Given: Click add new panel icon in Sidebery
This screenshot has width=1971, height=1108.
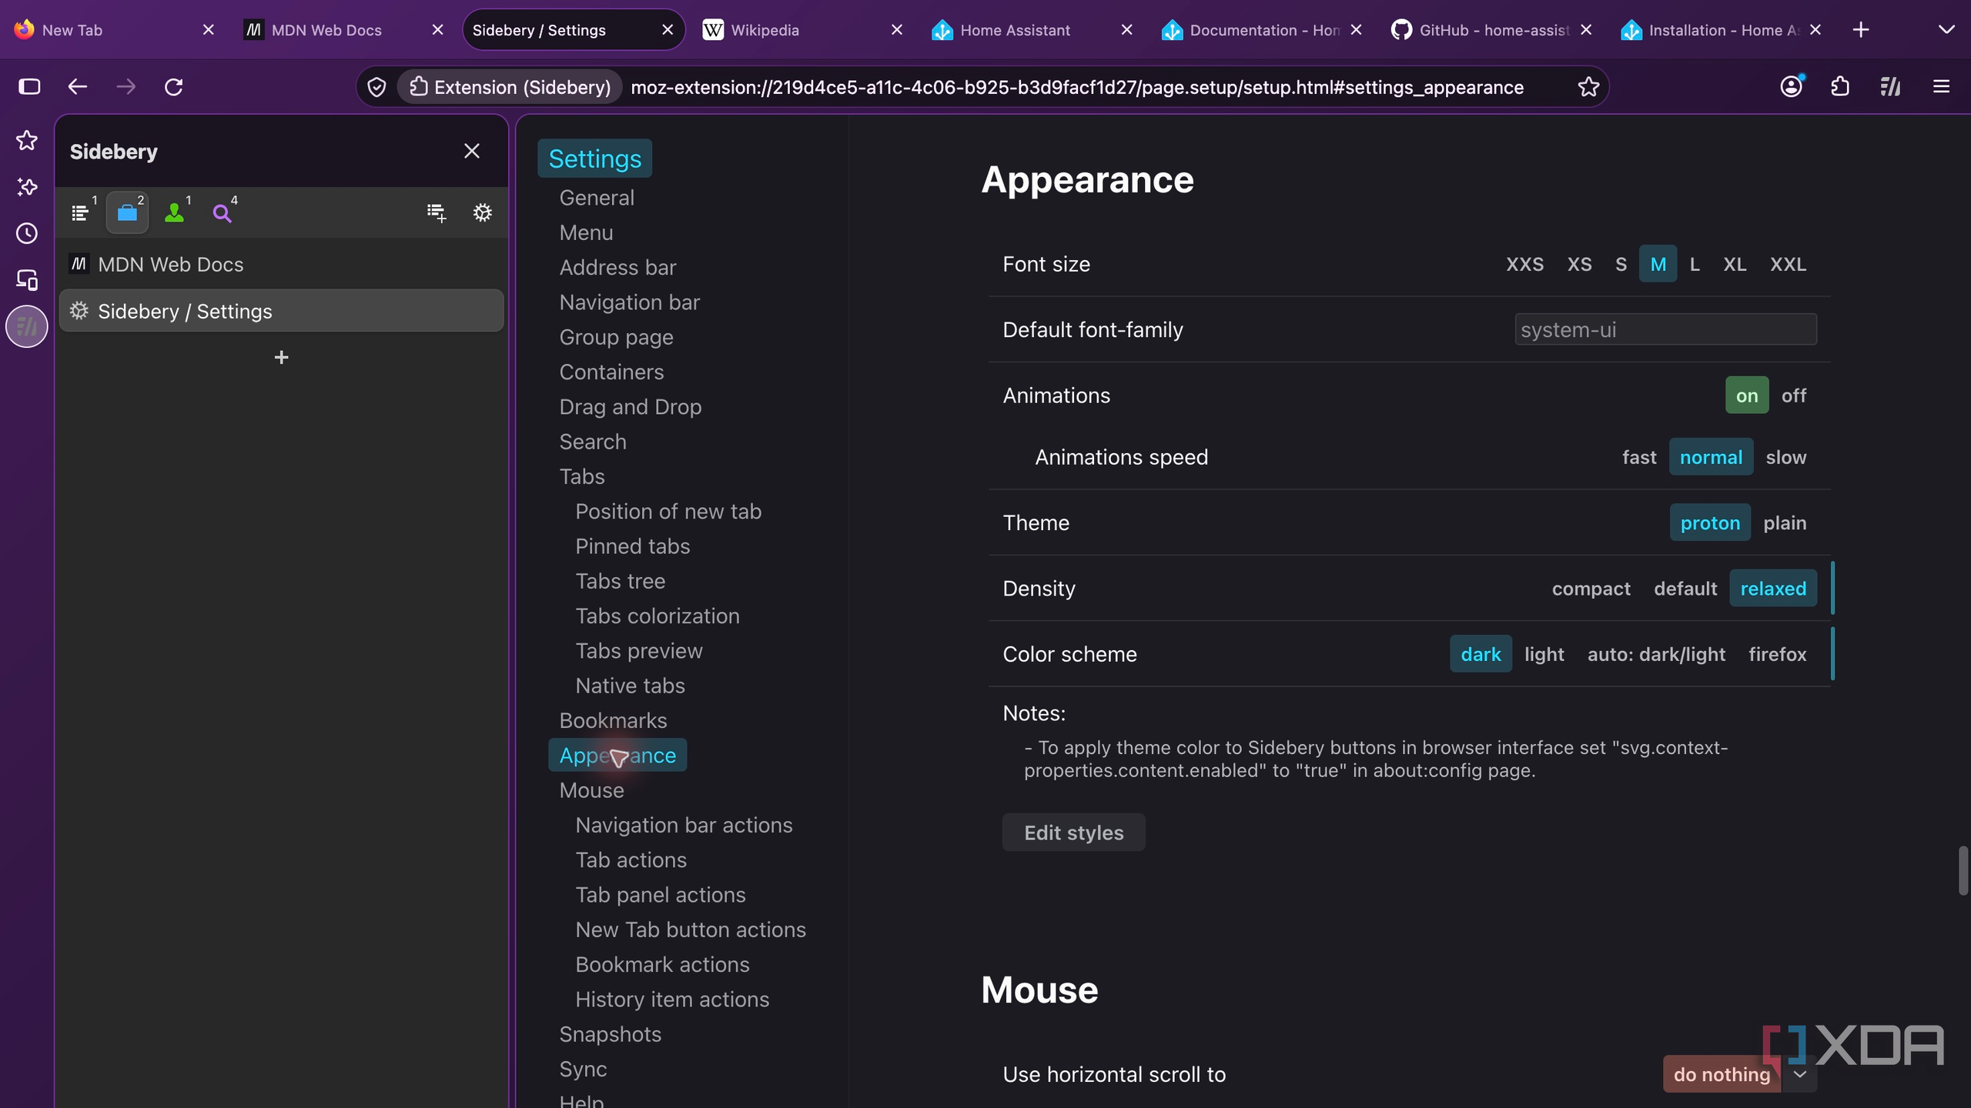Looking at the screenshot, I should (x=437, y=212).
